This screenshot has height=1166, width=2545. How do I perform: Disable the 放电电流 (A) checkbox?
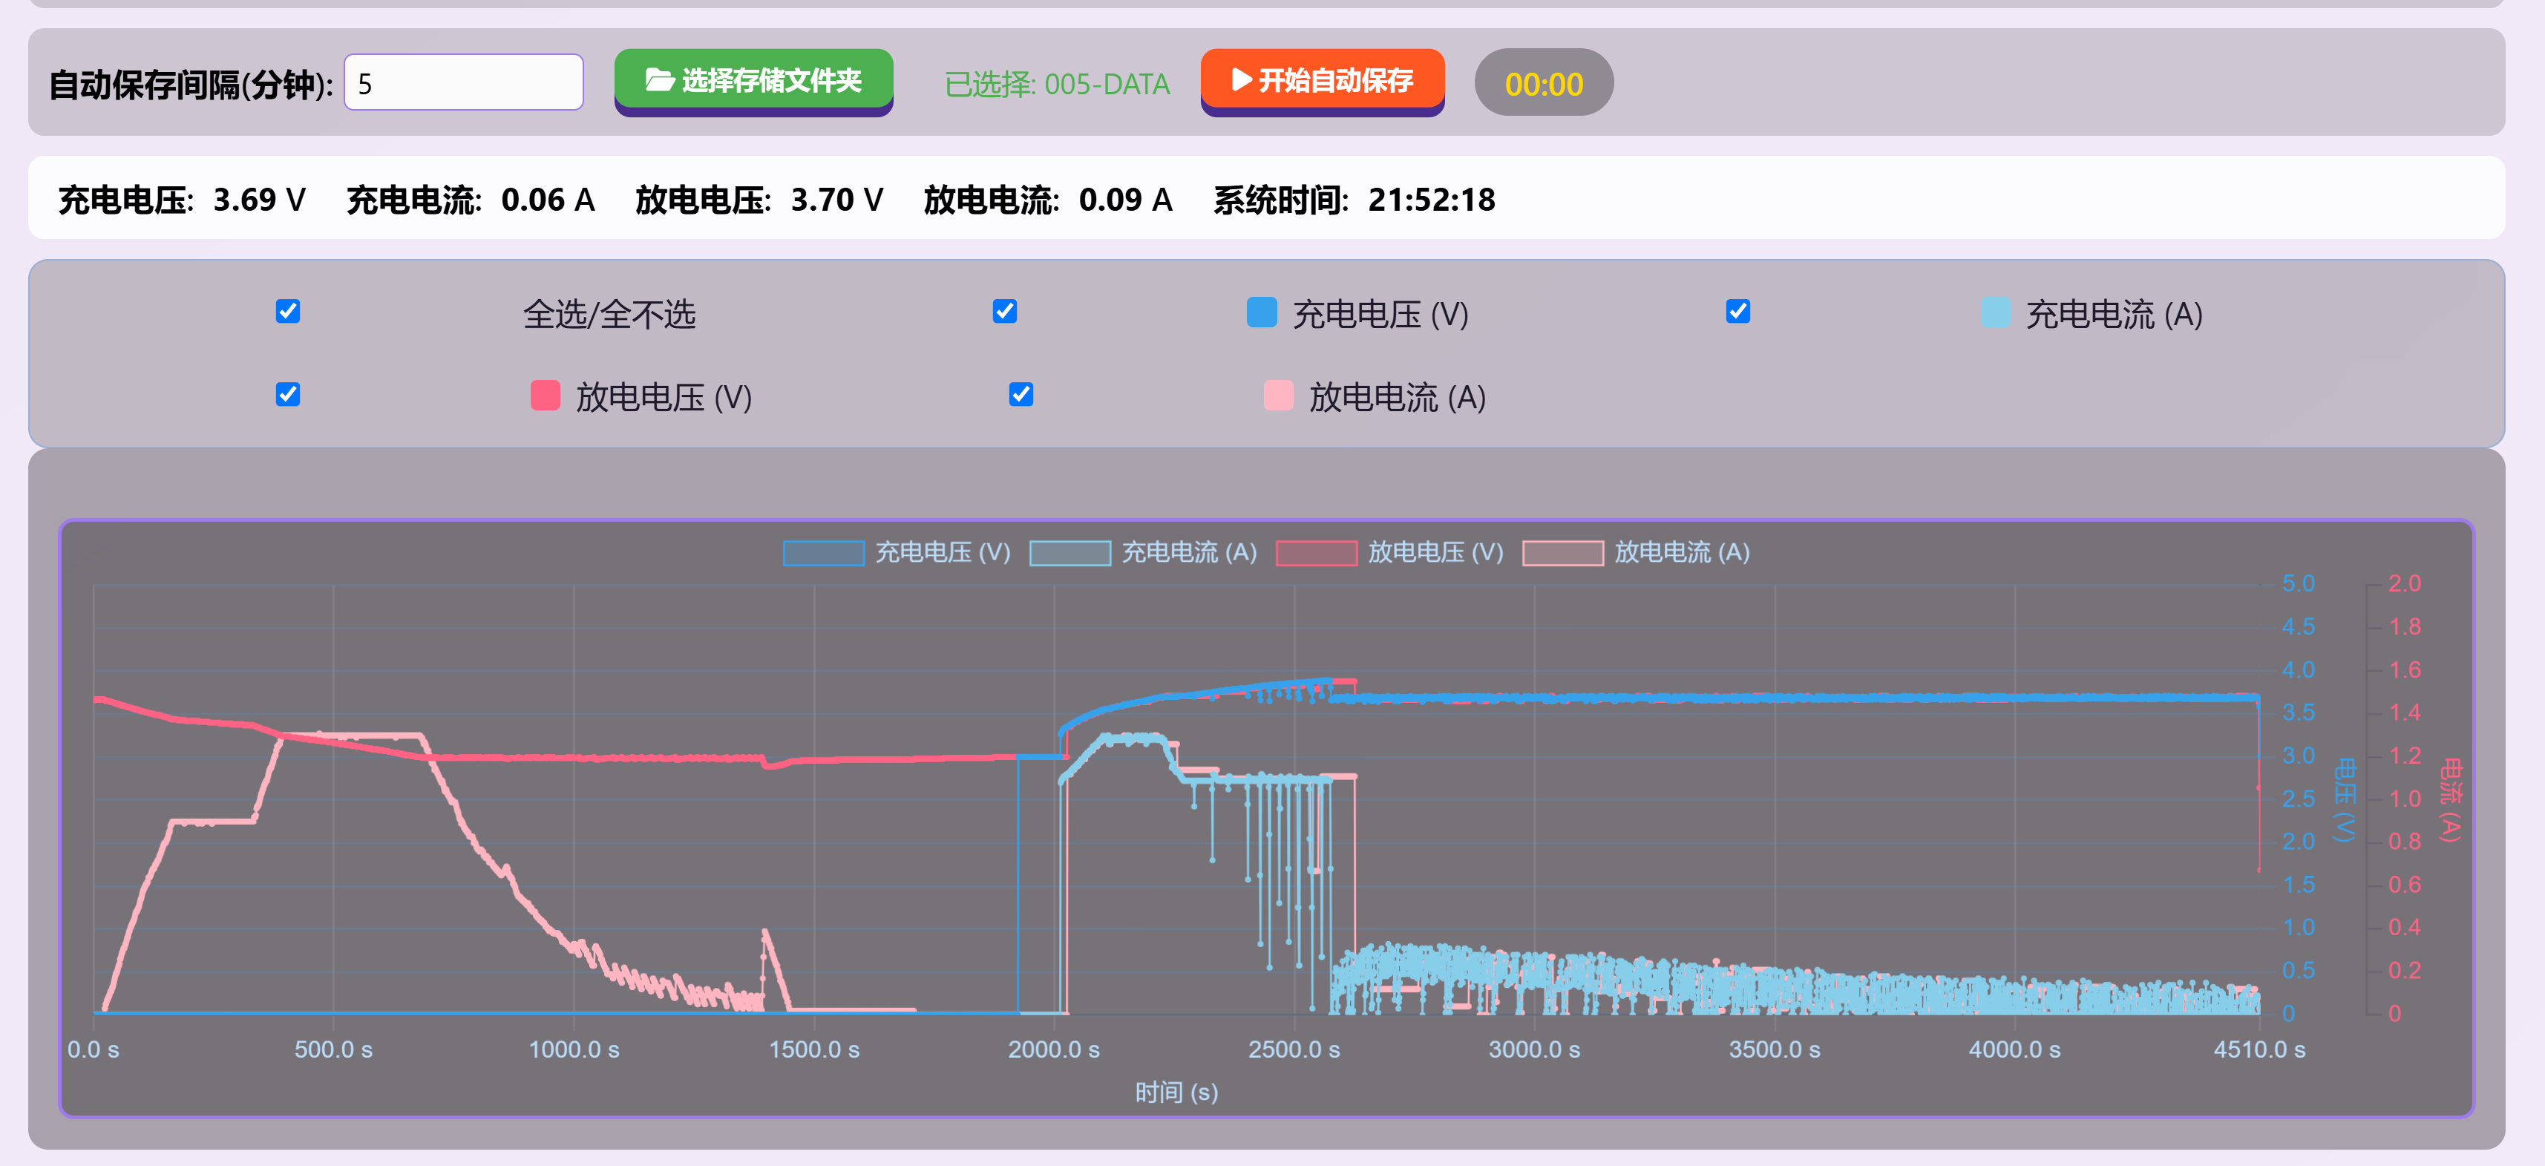coord(1021,396)
